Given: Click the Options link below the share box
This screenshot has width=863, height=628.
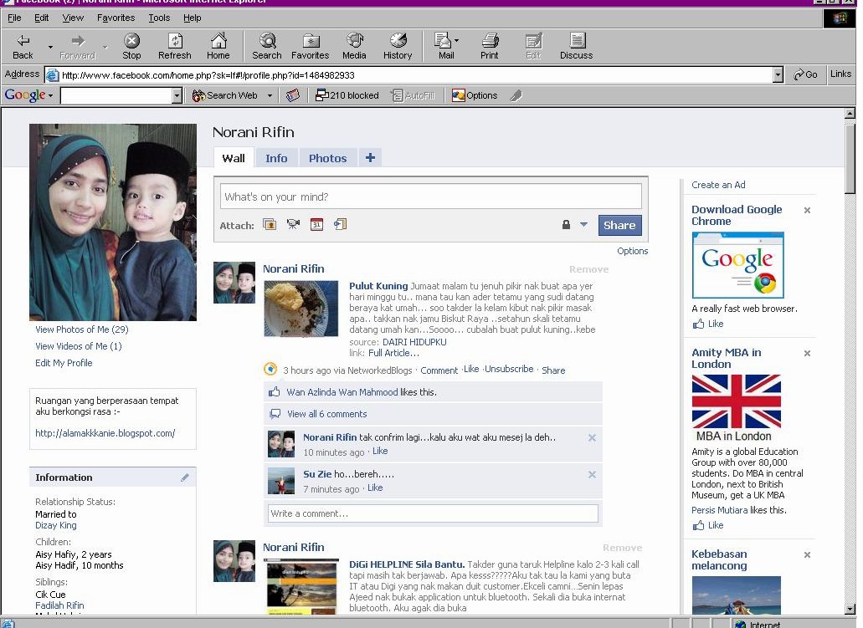Looking at the screenshot, I should pos(632,251).
